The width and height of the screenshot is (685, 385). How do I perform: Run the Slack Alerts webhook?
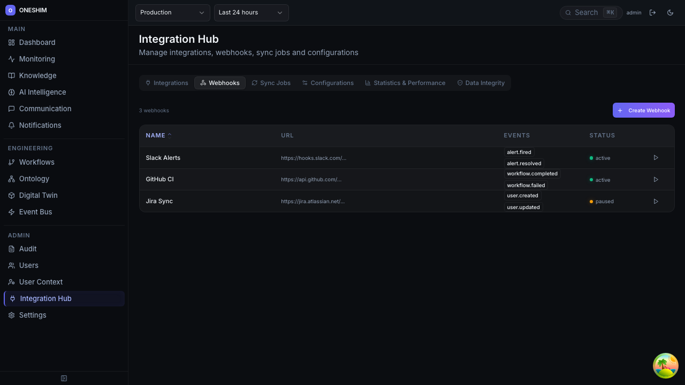click(656, 158)
